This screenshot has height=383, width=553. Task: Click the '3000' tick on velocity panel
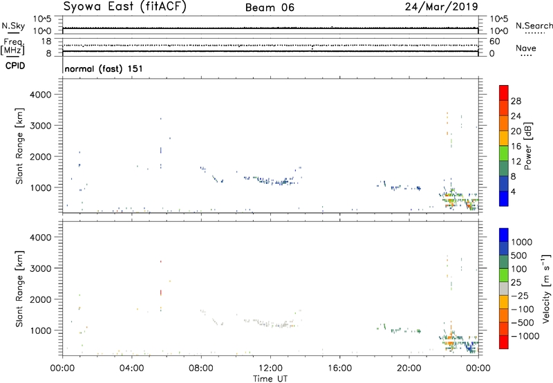click(41, 268)
